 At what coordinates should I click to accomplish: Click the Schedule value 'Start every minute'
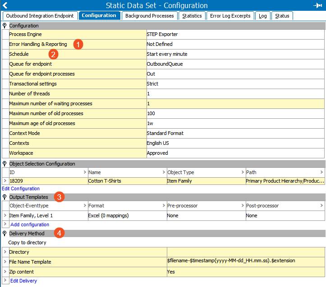[167, 54]
